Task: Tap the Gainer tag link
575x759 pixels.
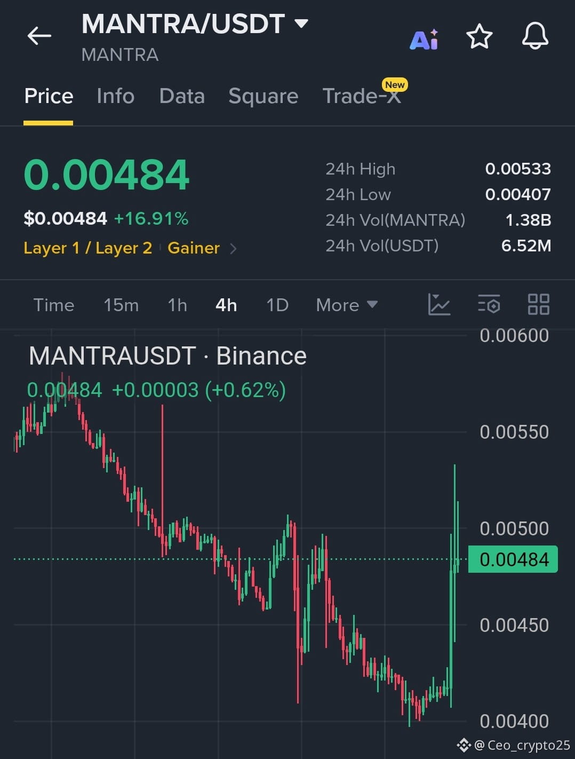Action: click(194, 248)
